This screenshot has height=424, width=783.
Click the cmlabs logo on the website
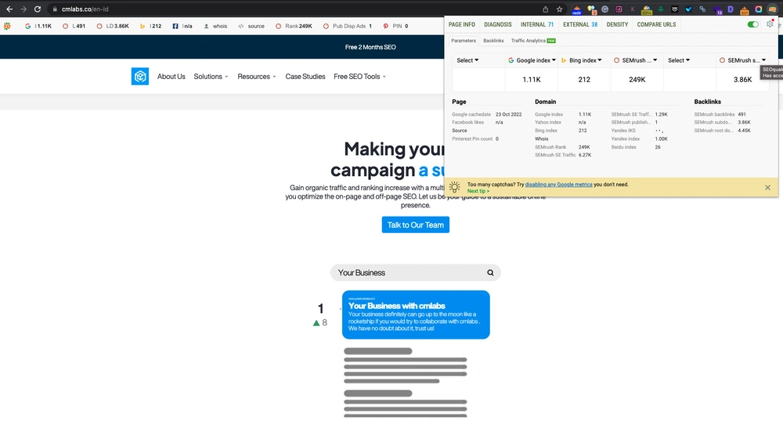pos(140,77)
